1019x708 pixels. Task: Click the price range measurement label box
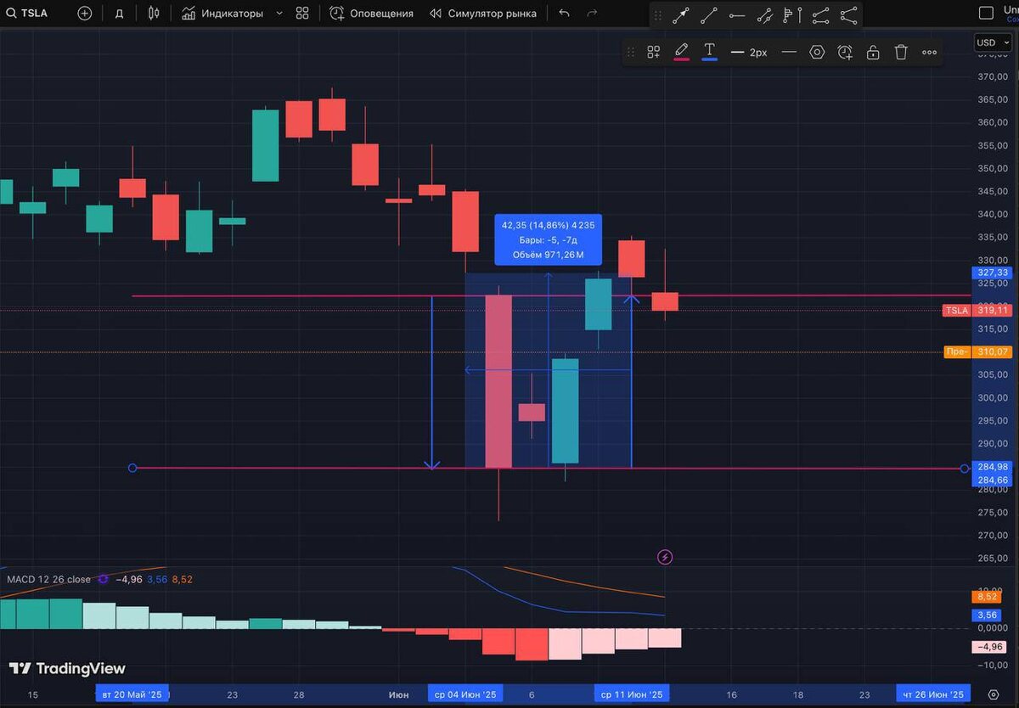pos(549,239)
